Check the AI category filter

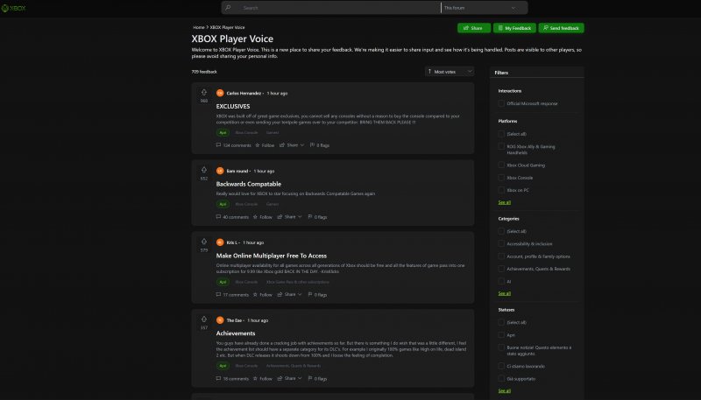click(501, 281)
